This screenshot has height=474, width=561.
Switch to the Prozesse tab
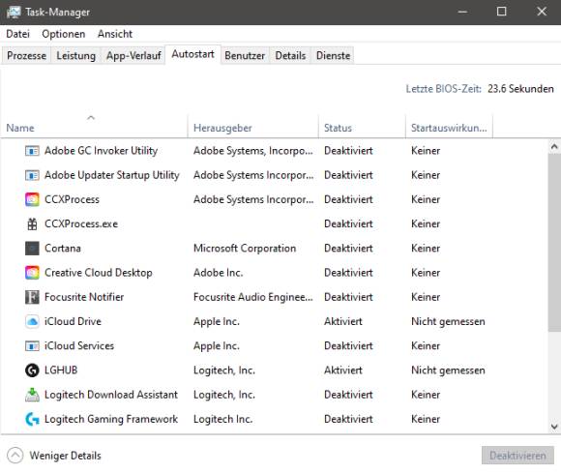pyautogui.click(x=26, y=55)
